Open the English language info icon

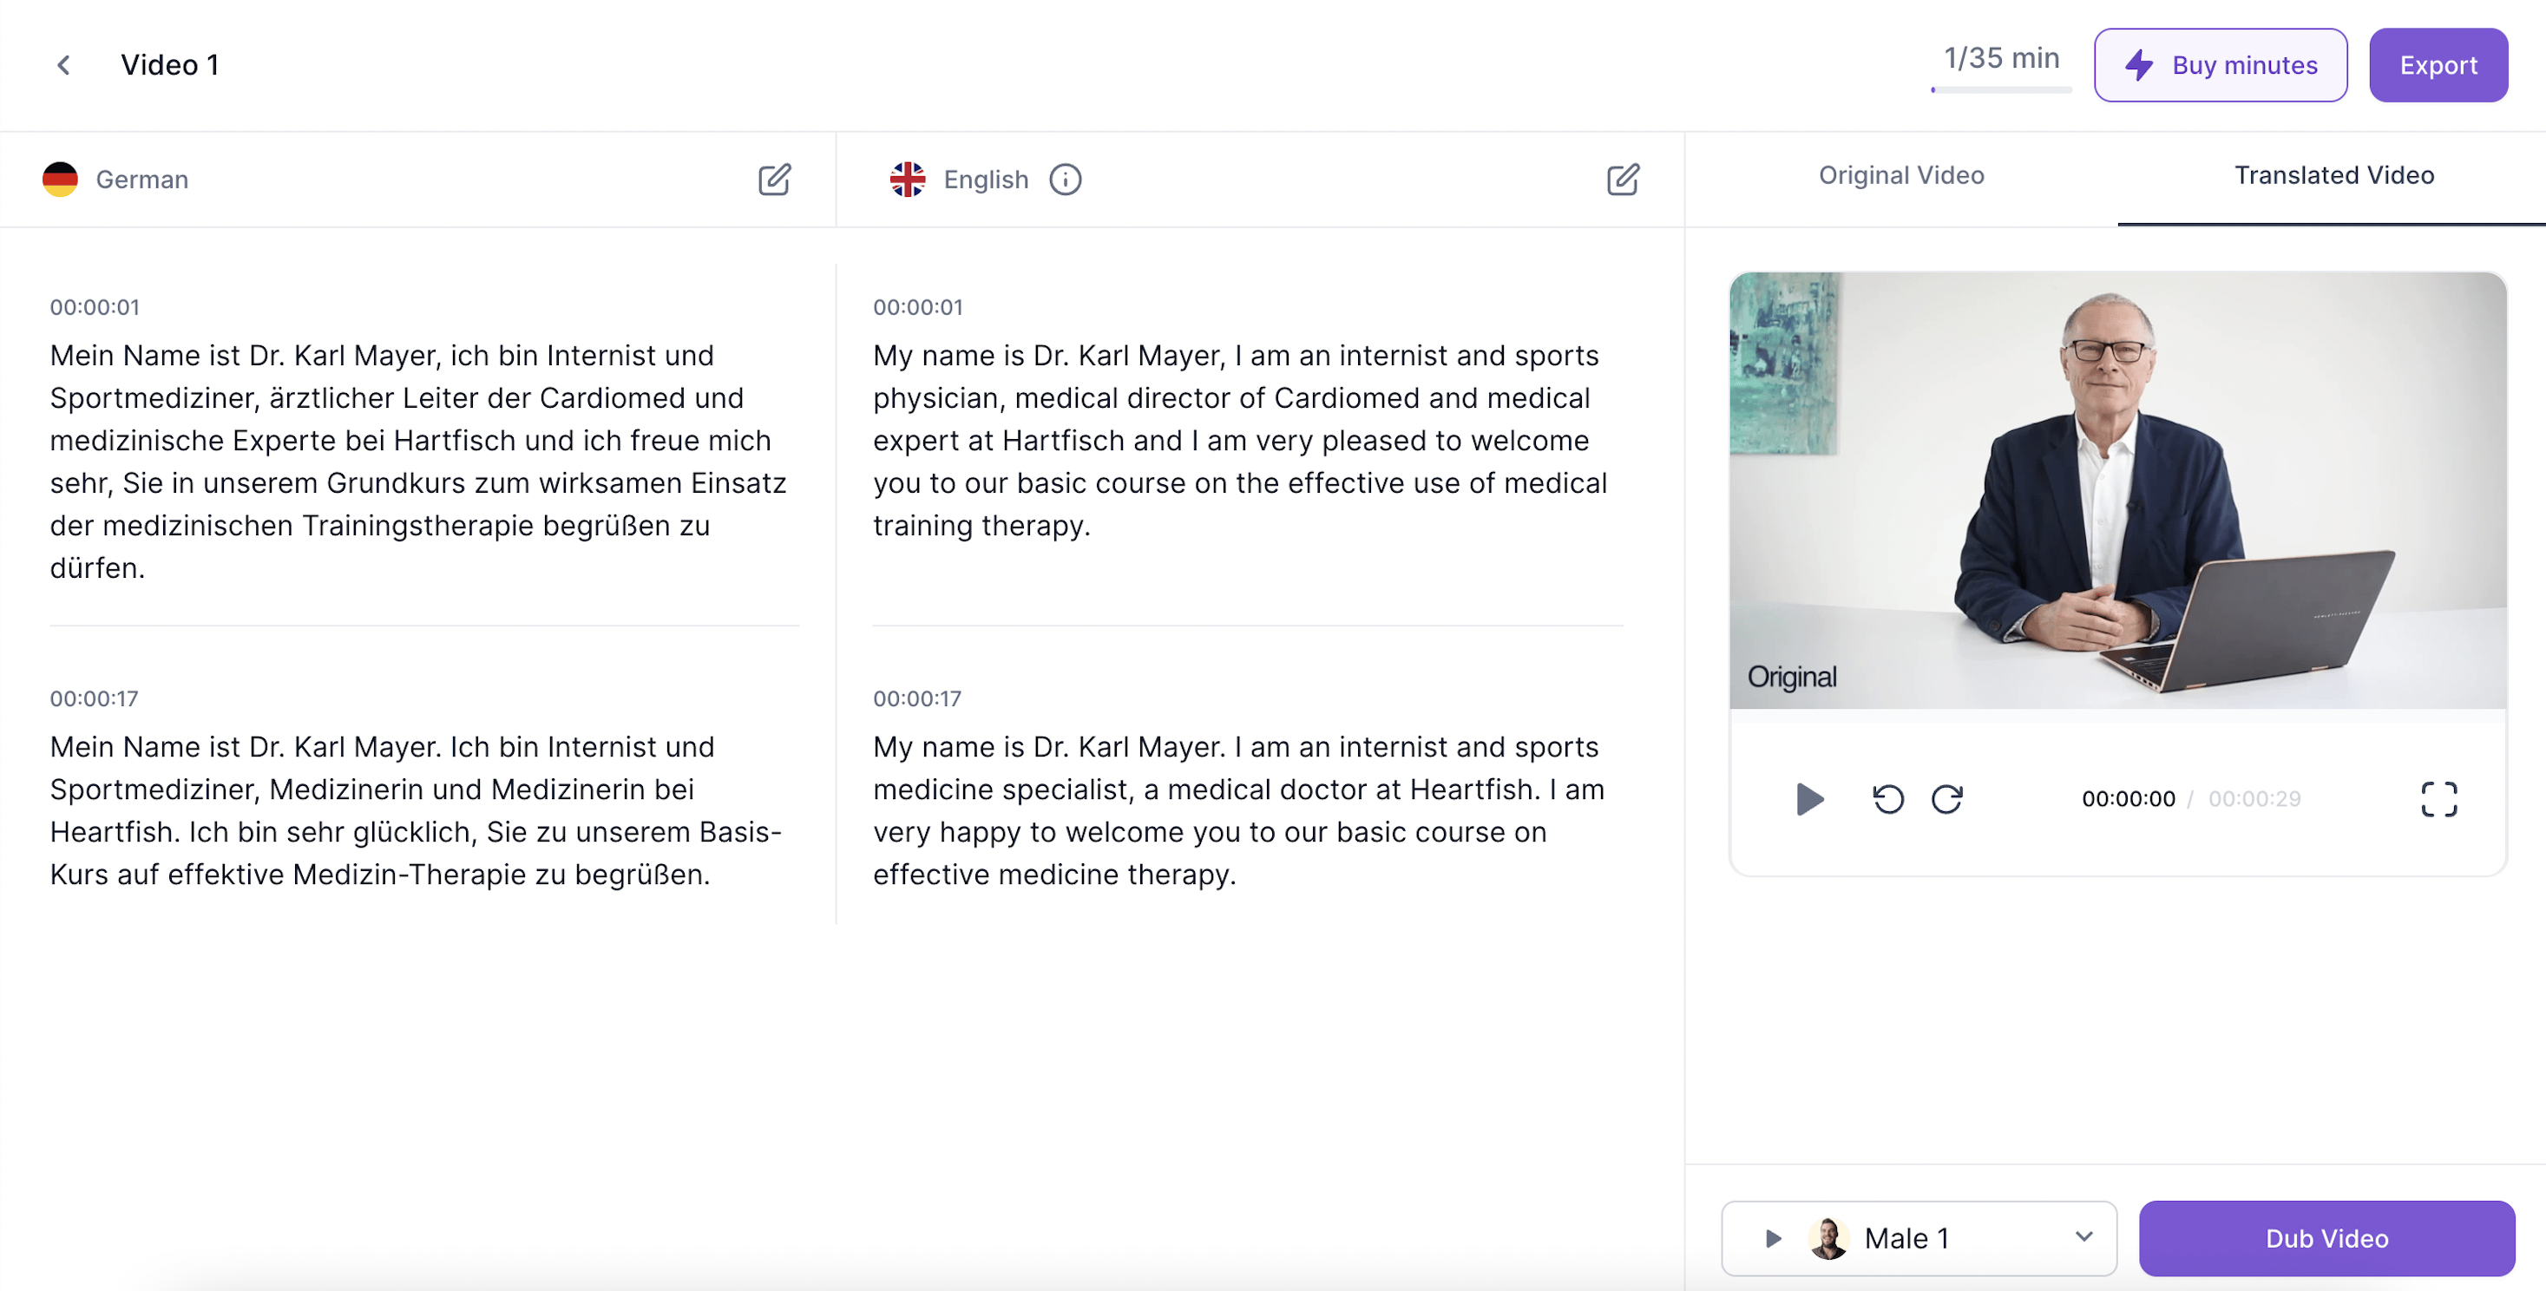pyautogui.click(x=1065, y=179)
